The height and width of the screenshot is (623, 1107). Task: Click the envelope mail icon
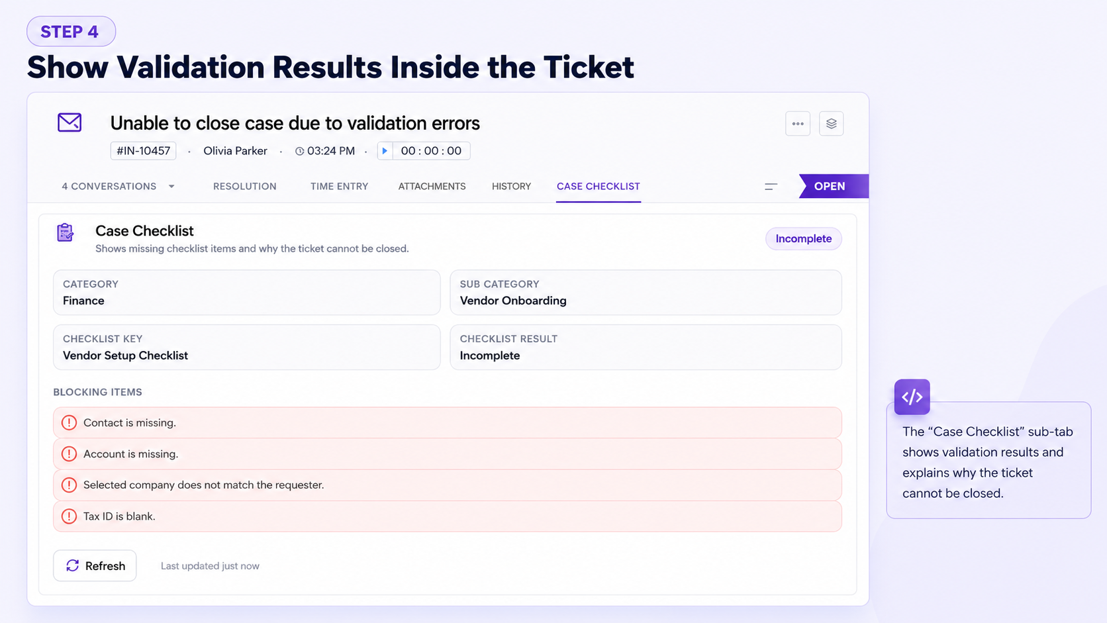click(x=70, y=122)
